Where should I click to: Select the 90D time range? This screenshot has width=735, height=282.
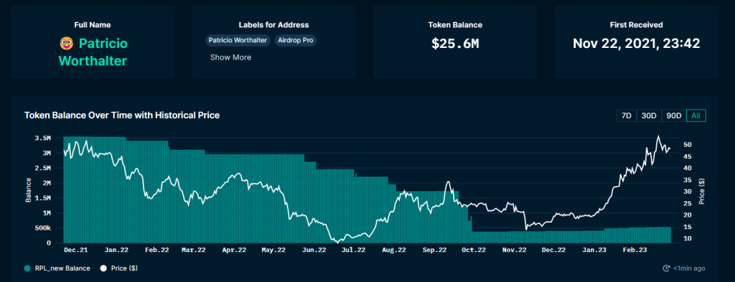tap(673, 115)
